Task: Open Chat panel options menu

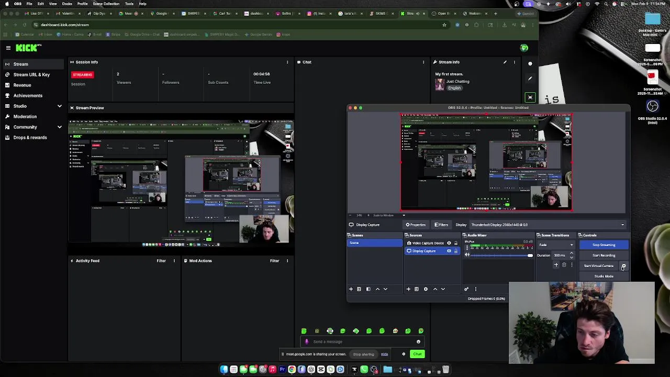Action: pyautogui.click(x=423, y=62)
